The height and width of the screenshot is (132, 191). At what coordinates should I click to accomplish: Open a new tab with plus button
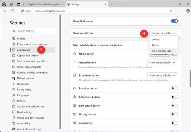click(x=112, y=4)
